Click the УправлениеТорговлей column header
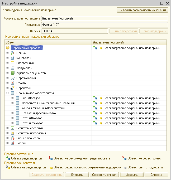The width and height of the screenshot is (171, 180). click(x=129, y=42)
